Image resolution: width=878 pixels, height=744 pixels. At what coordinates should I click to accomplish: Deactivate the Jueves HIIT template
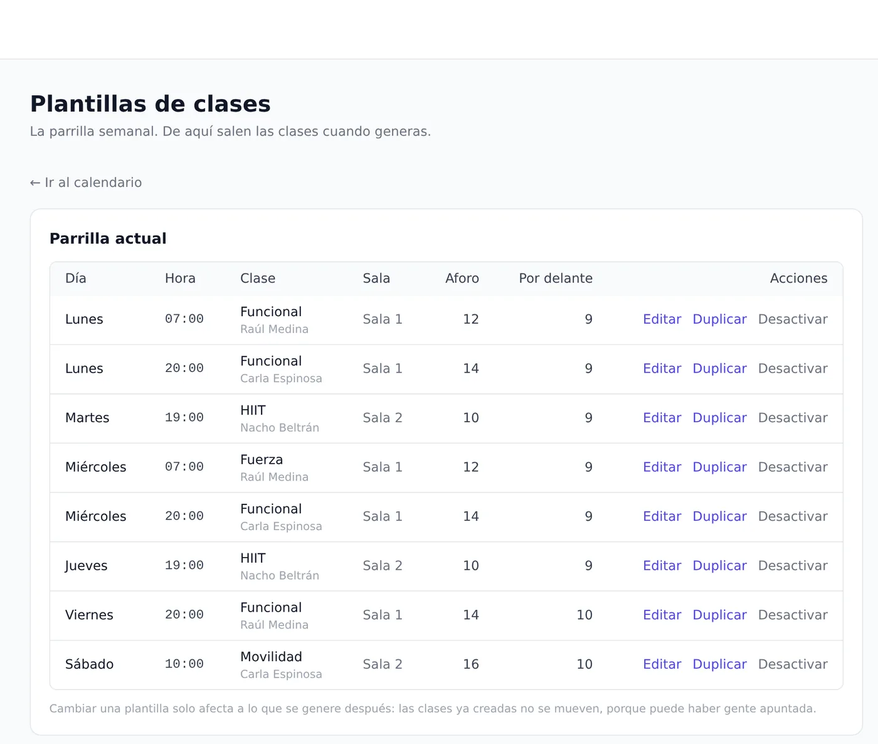793,566
